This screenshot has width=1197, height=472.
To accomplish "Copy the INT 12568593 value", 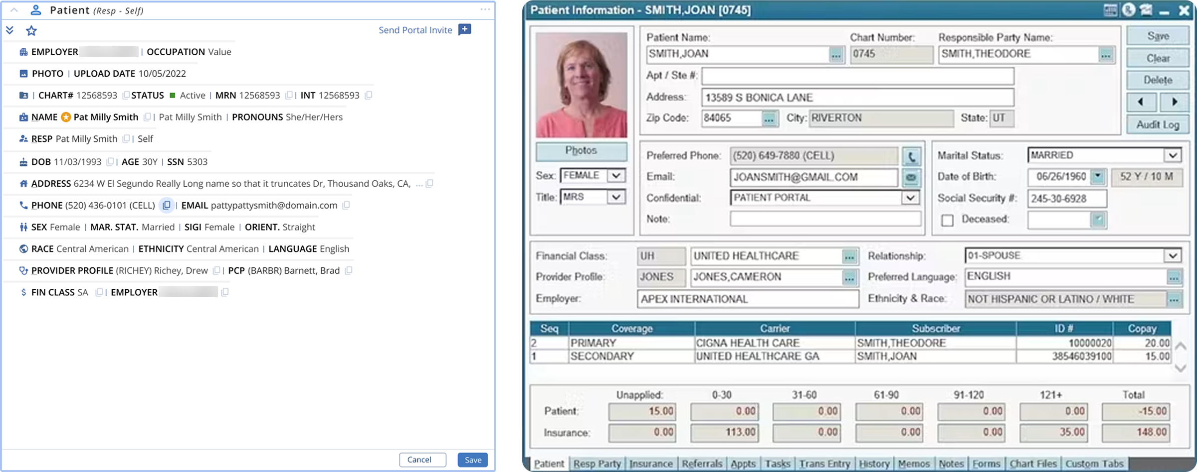I will [368, 95].
